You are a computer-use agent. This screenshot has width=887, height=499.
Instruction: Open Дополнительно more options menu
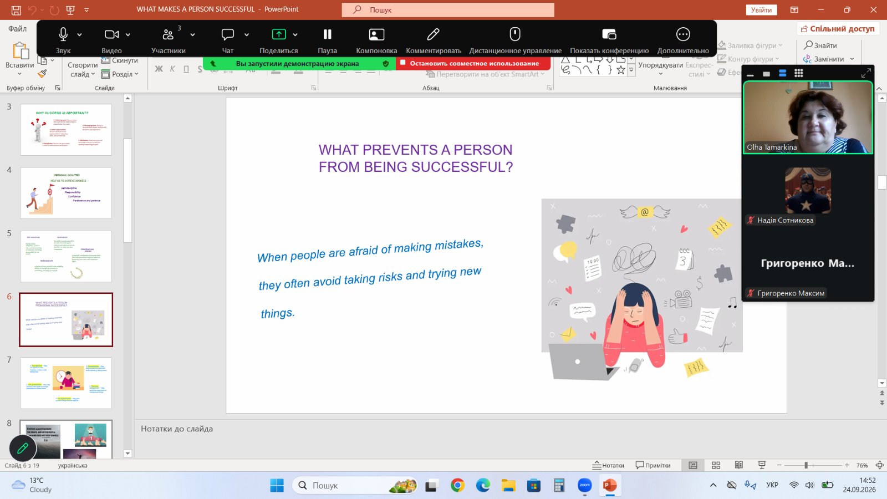[683, 34]
